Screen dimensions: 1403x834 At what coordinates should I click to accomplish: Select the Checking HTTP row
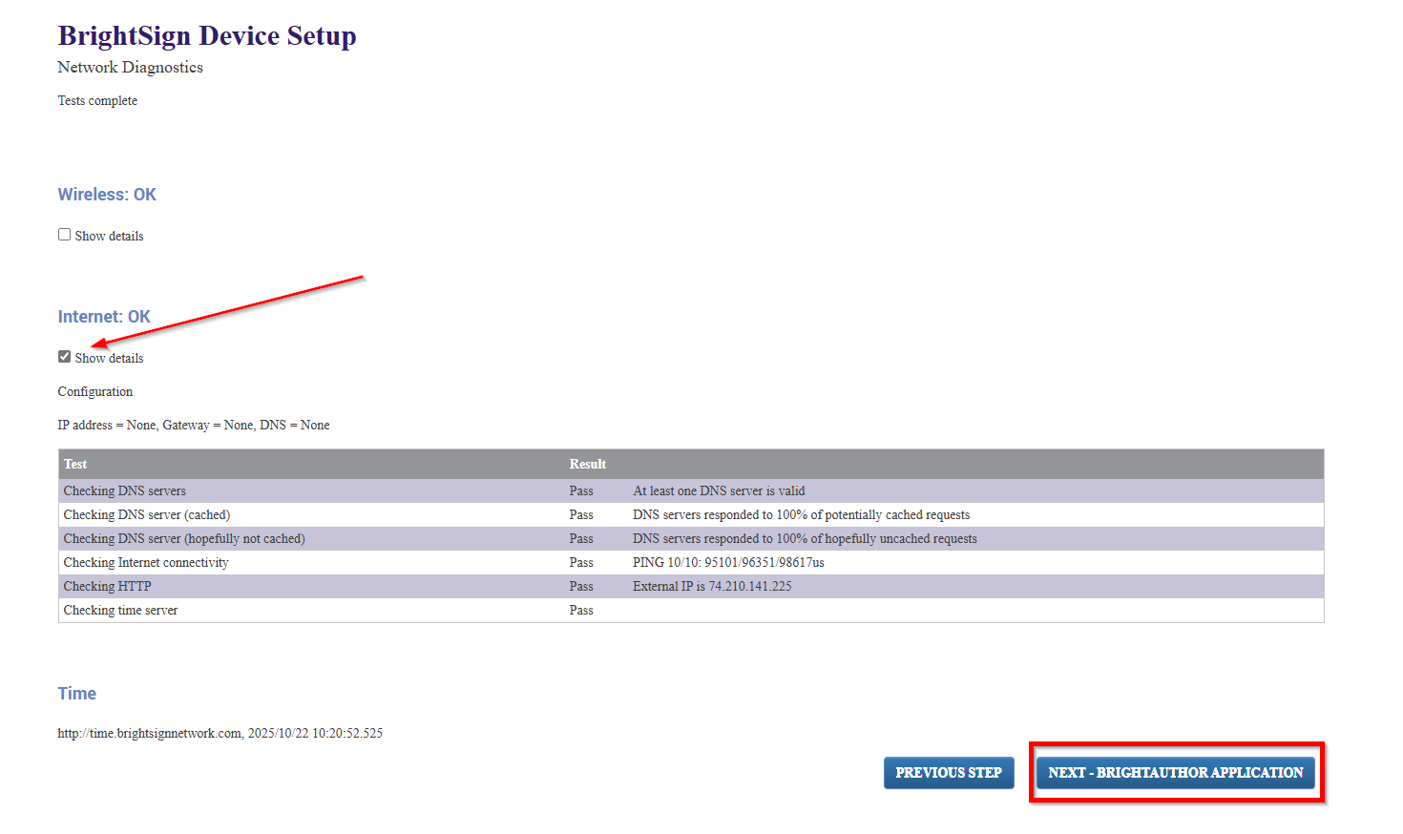107,587
